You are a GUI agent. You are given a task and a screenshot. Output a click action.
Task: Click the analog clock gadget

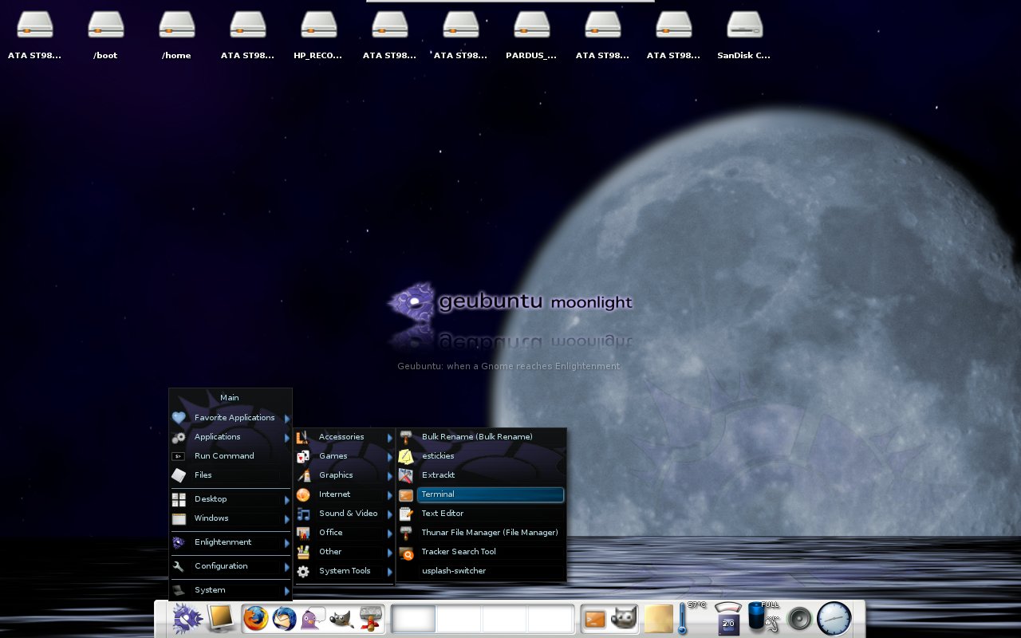pos(834,618)
